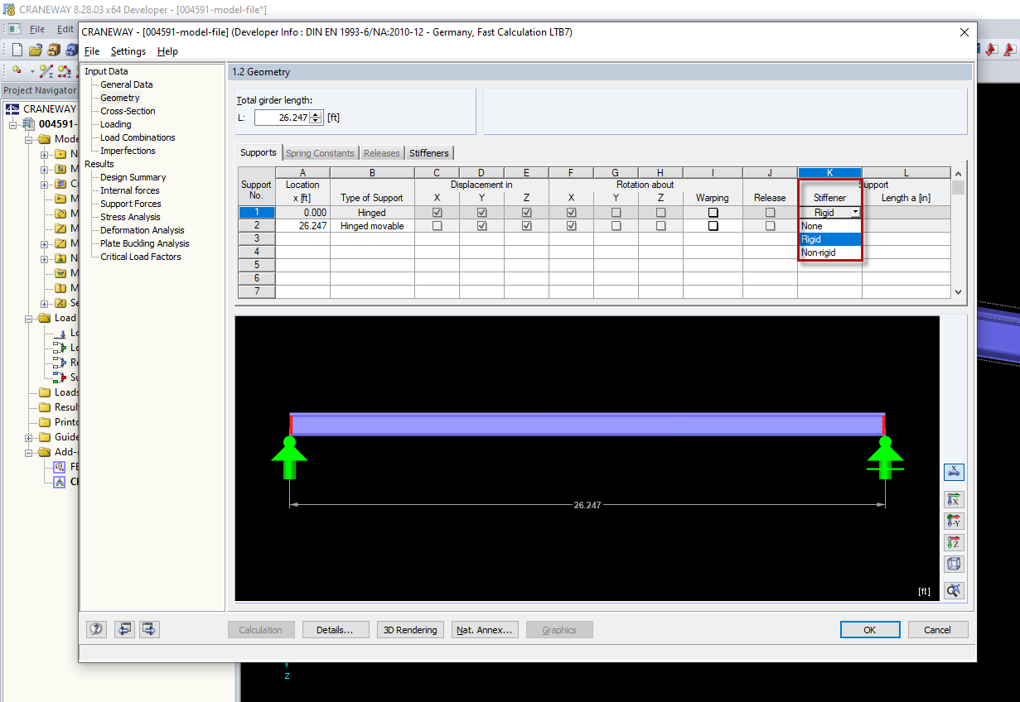Check Y rotation for support 1
The width and height of the screenshot is (1020, 702).
click(x=616, y=212)
